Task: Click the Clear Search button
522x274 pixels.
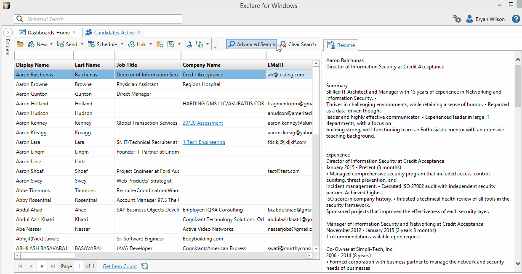Action: [298, 44]
